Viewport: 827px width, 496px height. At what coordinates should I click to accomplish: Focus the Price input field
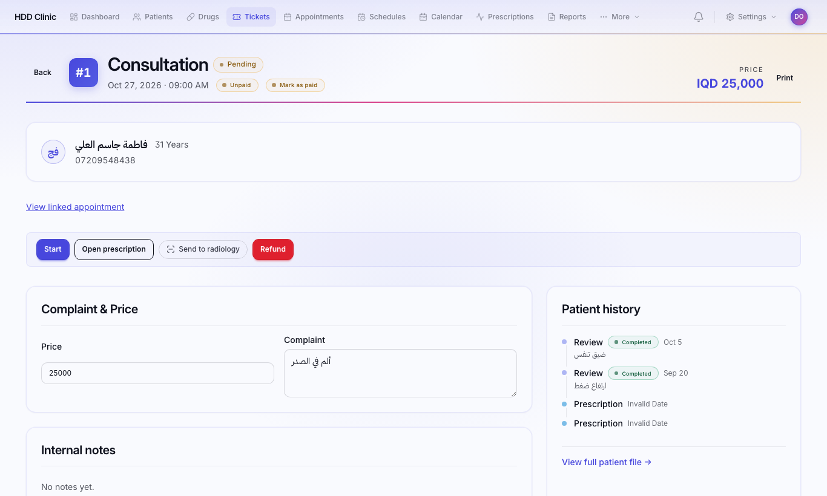[157, 373]
